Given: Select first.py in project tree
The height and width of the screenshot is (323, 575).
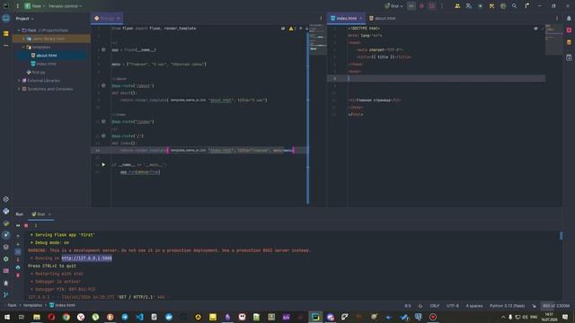Looking at the screenshot, I should pyautogui.click(x=36, y=72).
